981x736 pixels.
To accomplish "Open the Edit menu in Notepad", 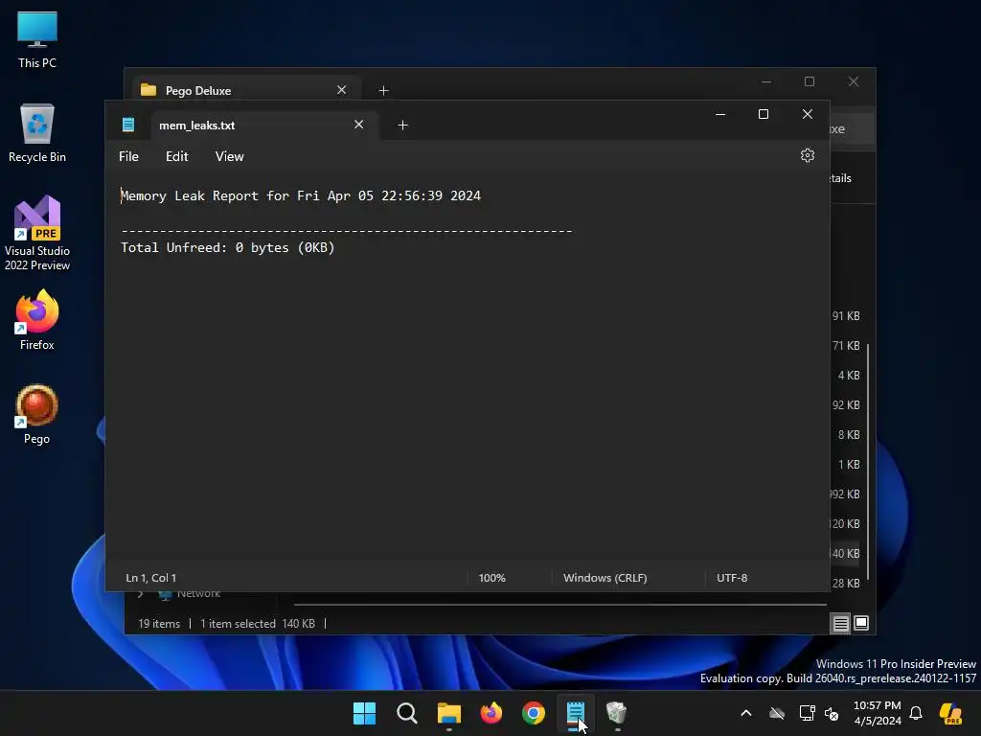I will pyautogui.click(x=176, y=156).
